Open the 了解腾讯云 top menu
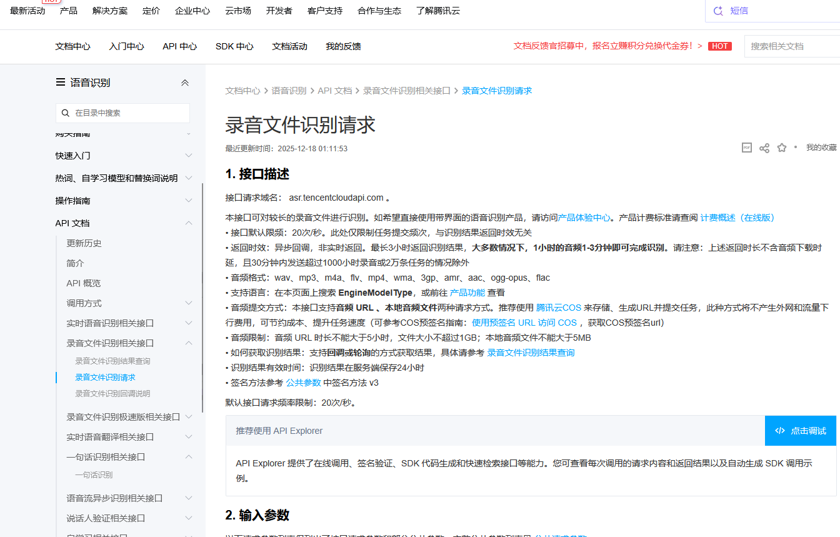 [x=438, y=11]
